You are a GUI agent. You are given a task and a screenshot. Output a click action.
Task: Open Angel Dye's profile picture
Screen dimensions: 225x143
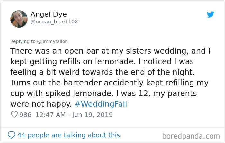click(x=19, y=19)
